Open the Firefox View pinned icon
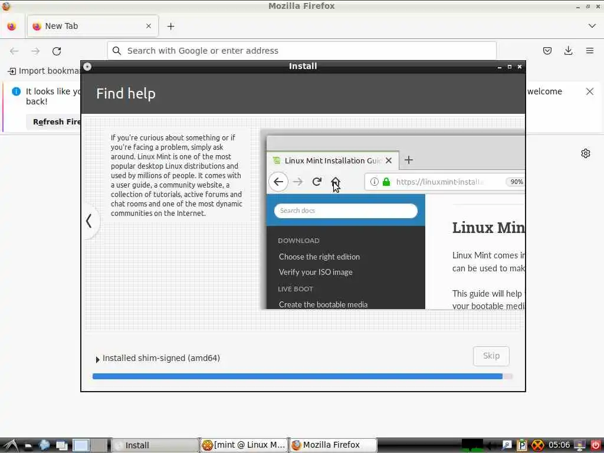This screenshot has width=604, height=453. pos(12,26)
